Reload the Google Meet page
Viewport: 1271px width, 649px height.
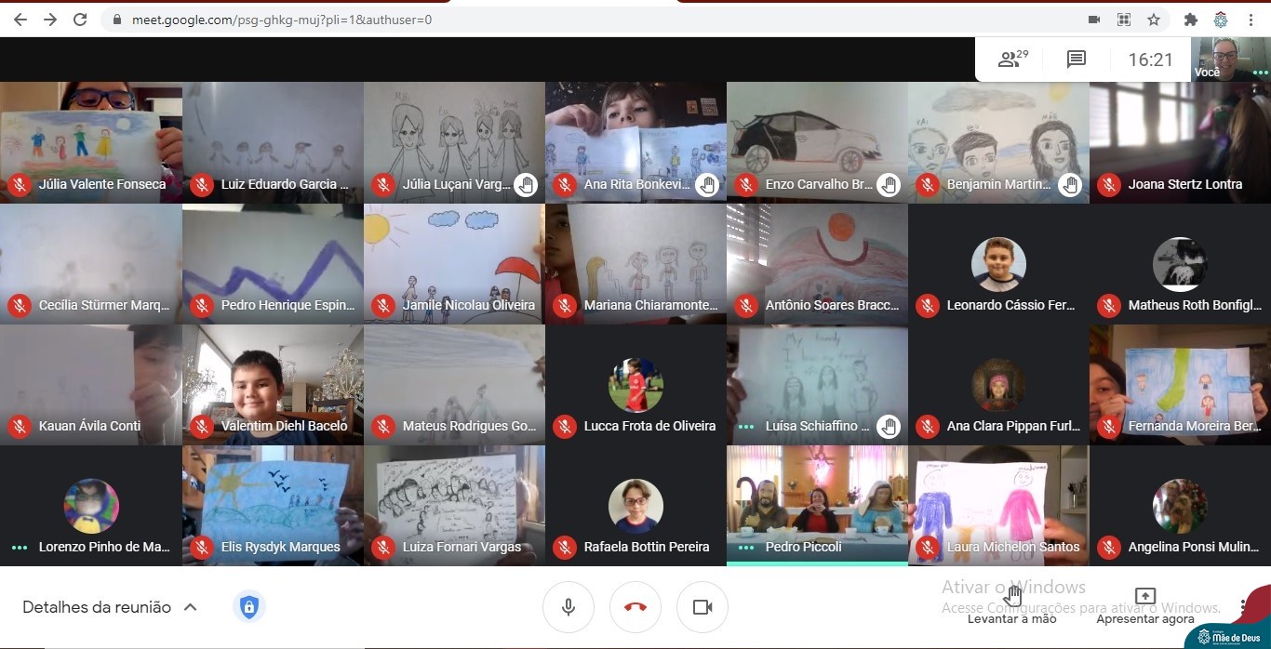pos(80,20)
